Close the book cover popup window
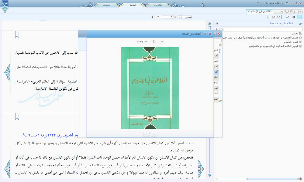304x182 pixels. [210, 34]
